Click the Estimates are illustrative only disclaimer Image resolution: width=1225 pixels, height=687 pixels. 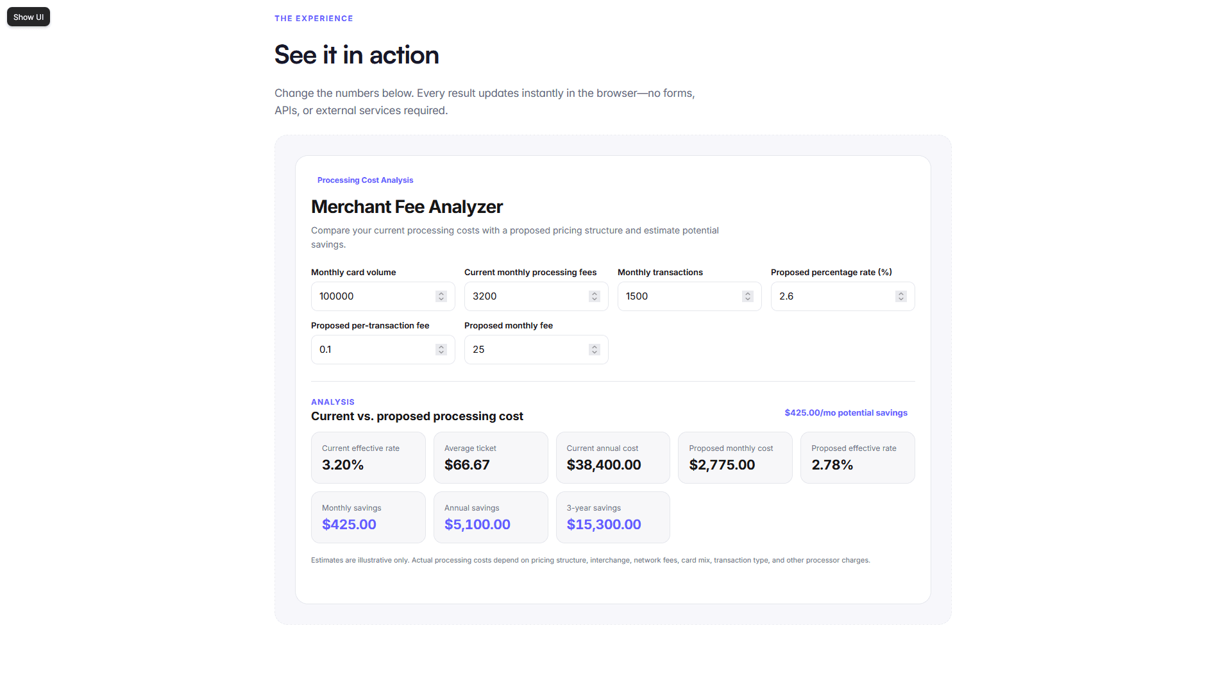590,560
